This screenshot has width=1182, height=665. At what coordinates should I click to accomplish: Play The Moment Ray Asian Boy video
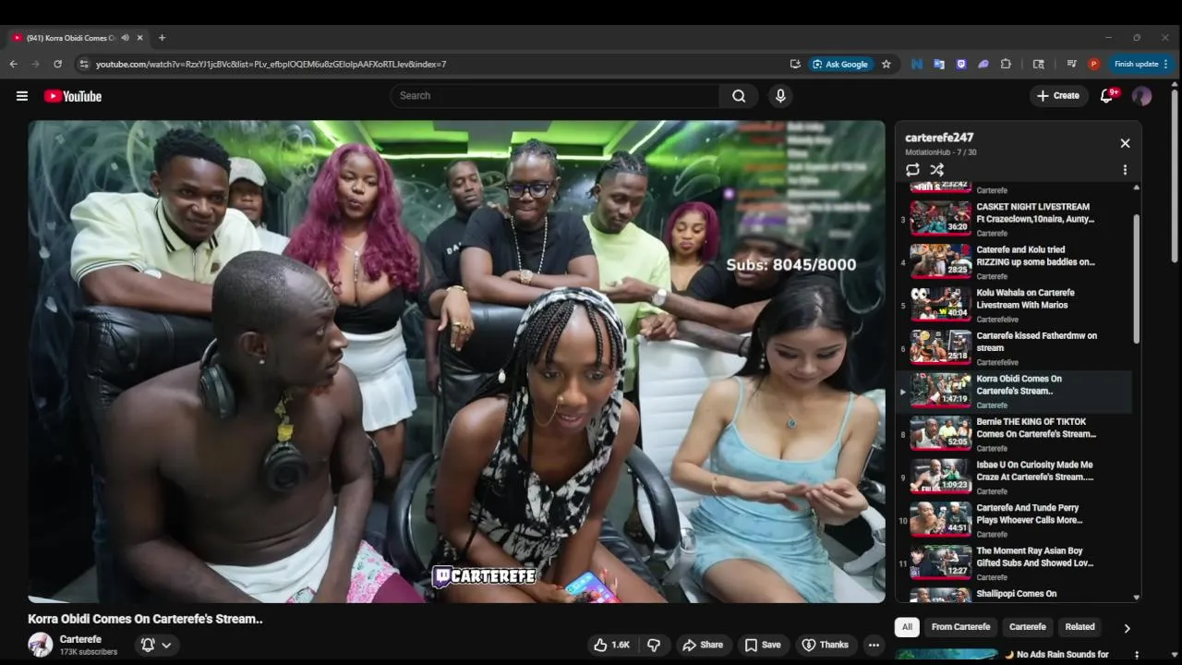(1013, 563)
